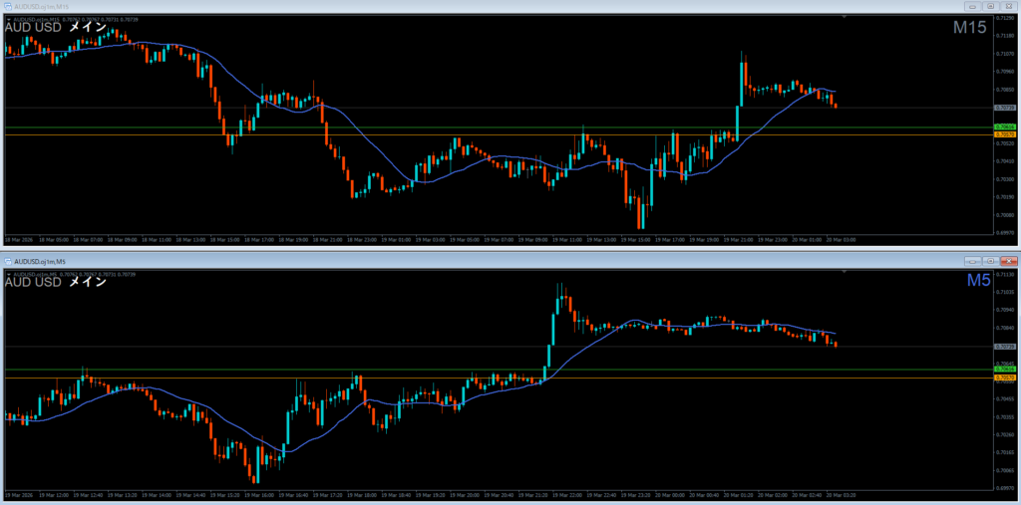Screen dimensions: 1021x505
Task: Click the 20 Mar 03:00 time axis label
Action: coord(841,239)
